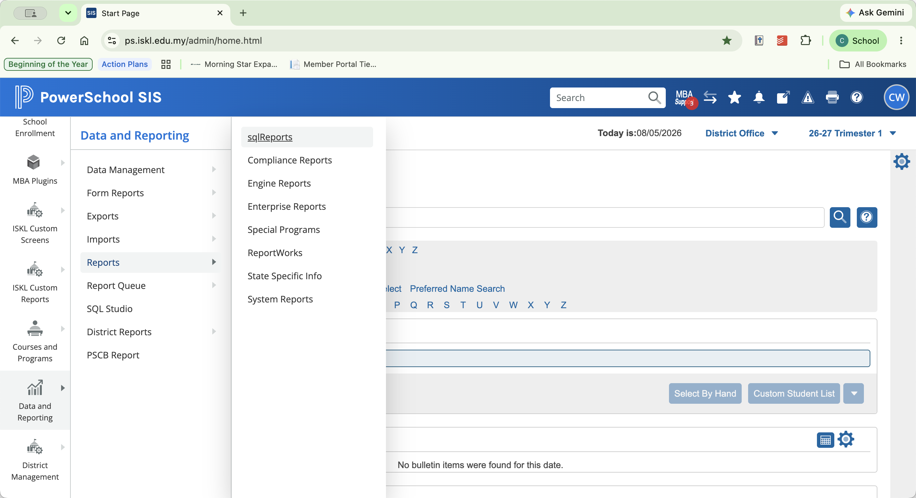916x498 pixels.
Task: Select Enterprise Reports menu item
Action: 287,206
